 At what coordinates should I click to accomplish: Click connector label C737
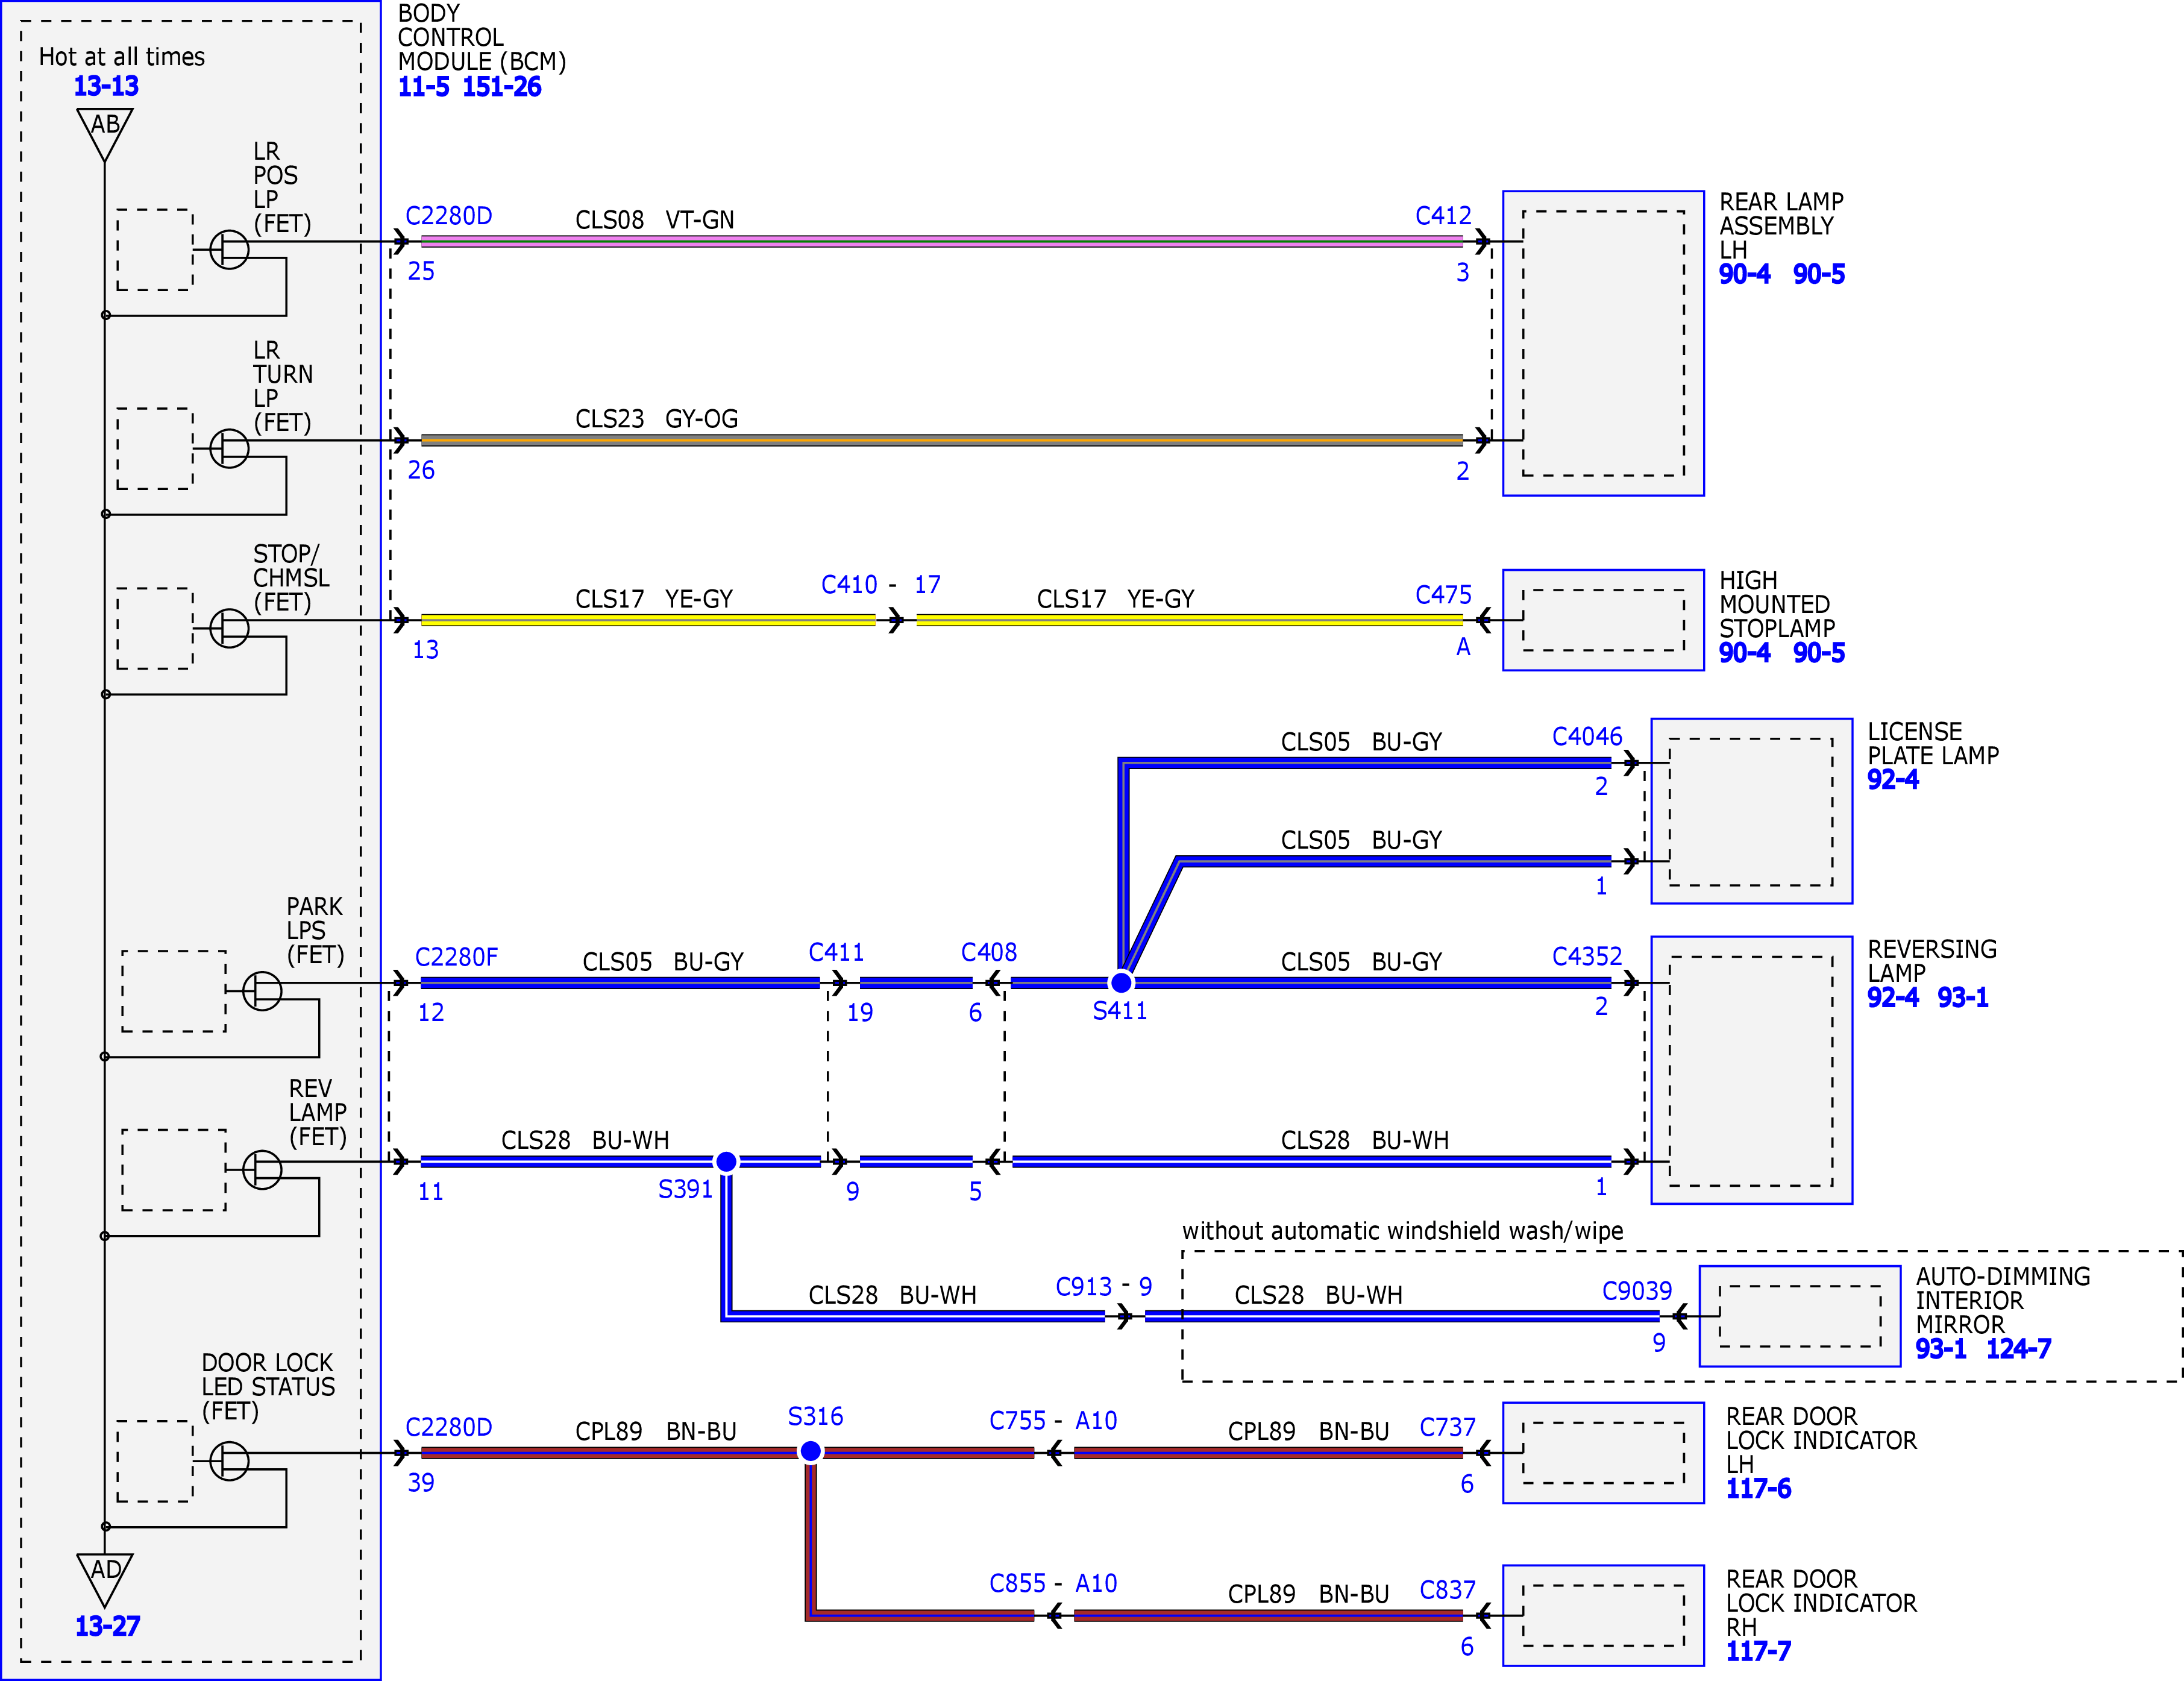(1448, 1428)
